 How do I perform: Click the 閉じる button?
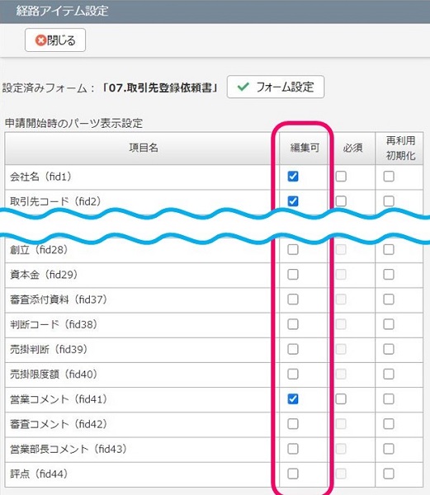point(55,40)
